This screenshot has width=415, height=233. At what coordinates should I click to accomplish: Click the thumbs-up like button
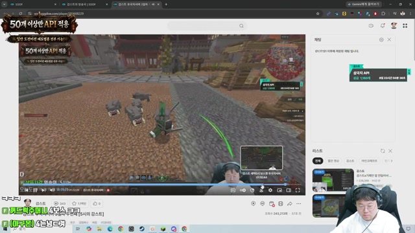(x=97, y=203)
